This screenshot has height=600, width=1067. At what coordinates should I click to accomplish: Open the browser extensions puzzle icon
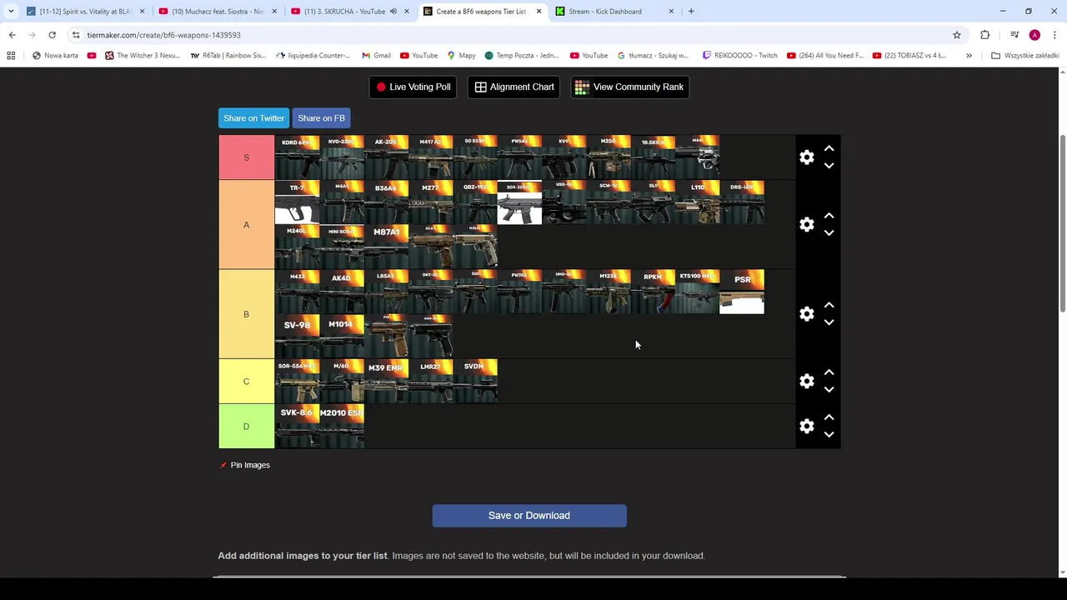[985, 35]
